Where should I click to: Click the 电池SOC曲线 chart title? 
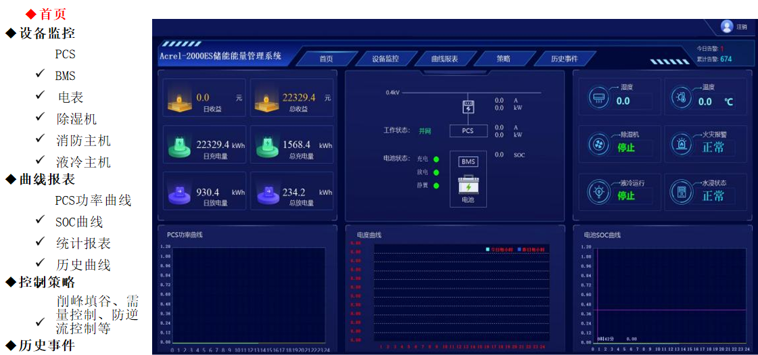click(x=602, y=235)
